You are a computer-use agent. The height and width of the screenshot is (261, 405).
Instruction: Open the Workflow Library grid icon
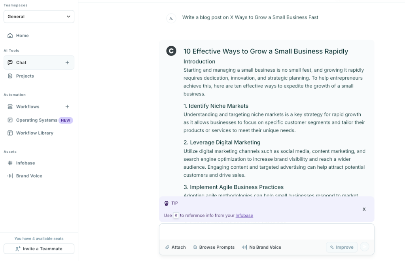pyautogui.click(x=10, y=133)
